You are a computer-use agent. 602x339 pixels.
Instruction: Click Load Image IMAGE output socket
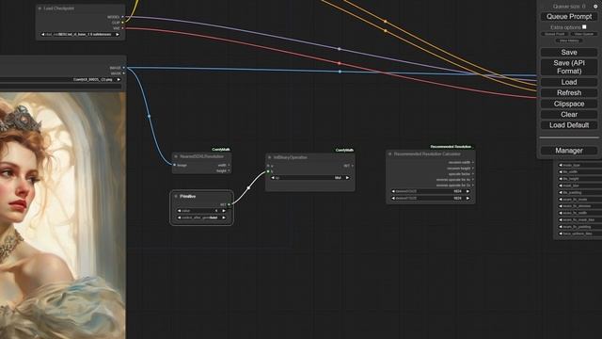tap(124, 68)
